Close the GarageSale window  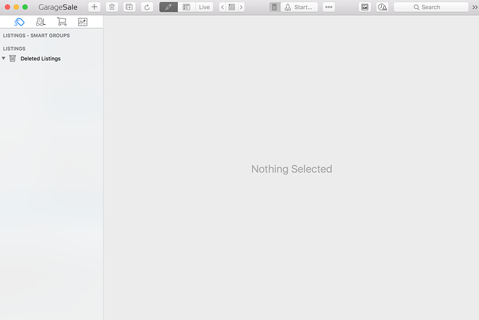coord(8,7)
